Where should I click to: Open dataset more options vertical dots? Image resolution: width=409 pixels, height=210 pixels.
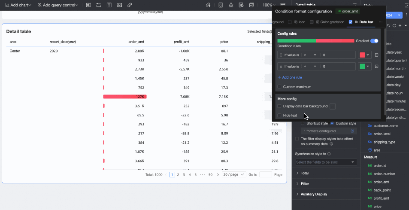[x=406, y=15]
